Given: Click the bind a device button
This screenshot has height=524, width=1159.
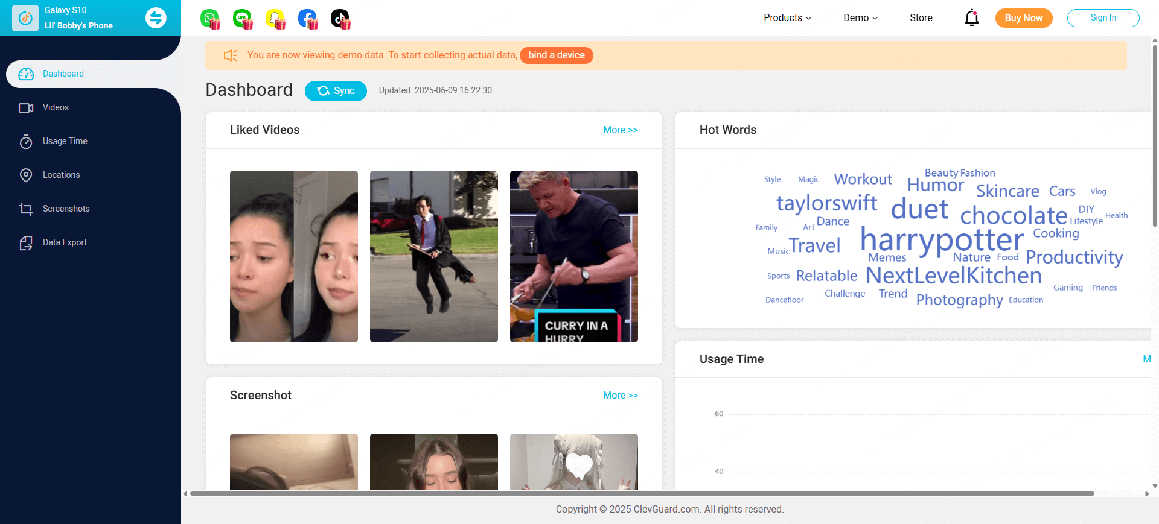Looking at the screenshot, I should (557, 55).
